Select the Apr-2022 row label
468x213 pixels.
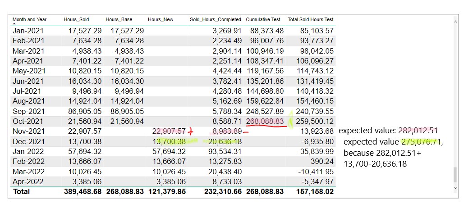pyautogui.click(x=28, y=182)
